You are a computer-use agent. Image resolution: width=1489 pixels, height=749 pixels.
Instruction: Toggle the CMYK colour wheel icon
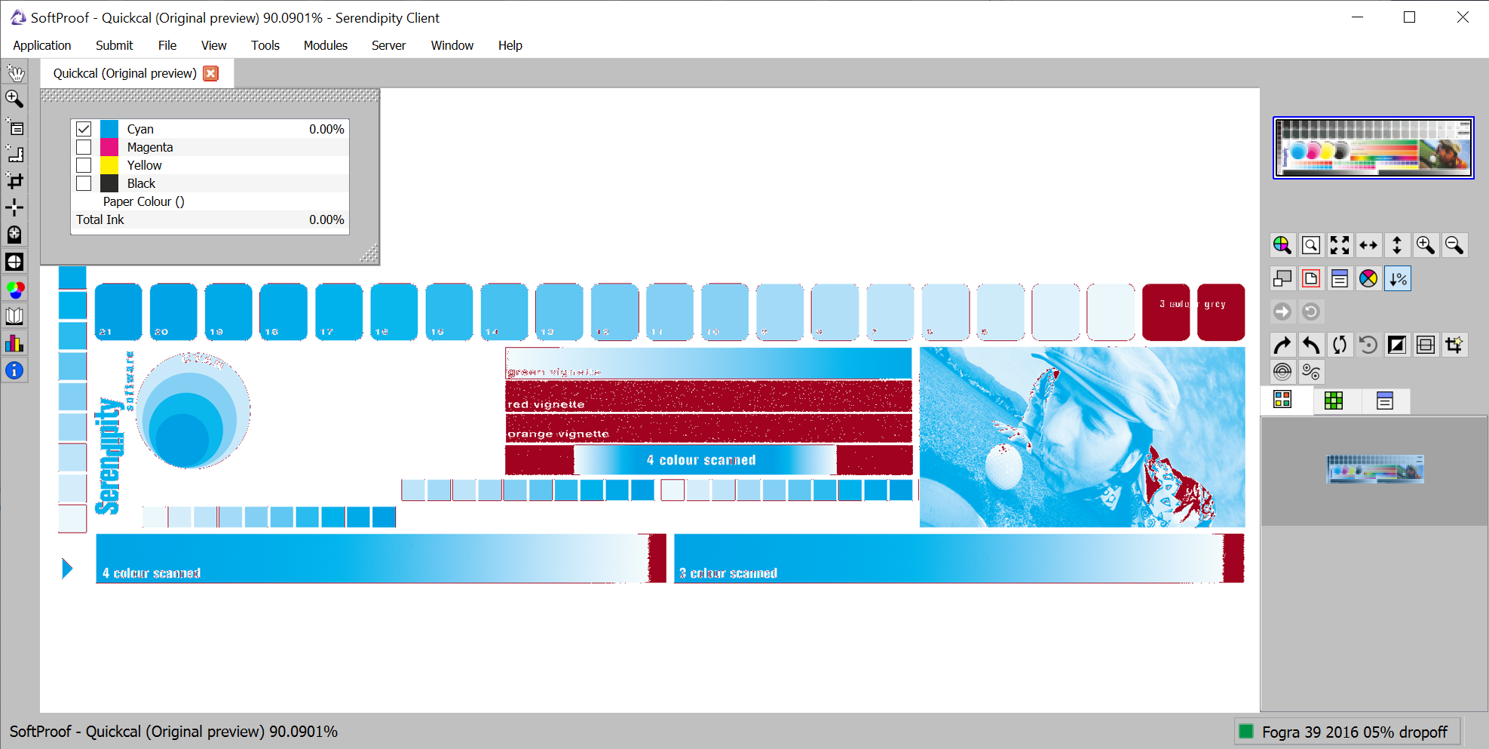click(x=1368, y=279)
